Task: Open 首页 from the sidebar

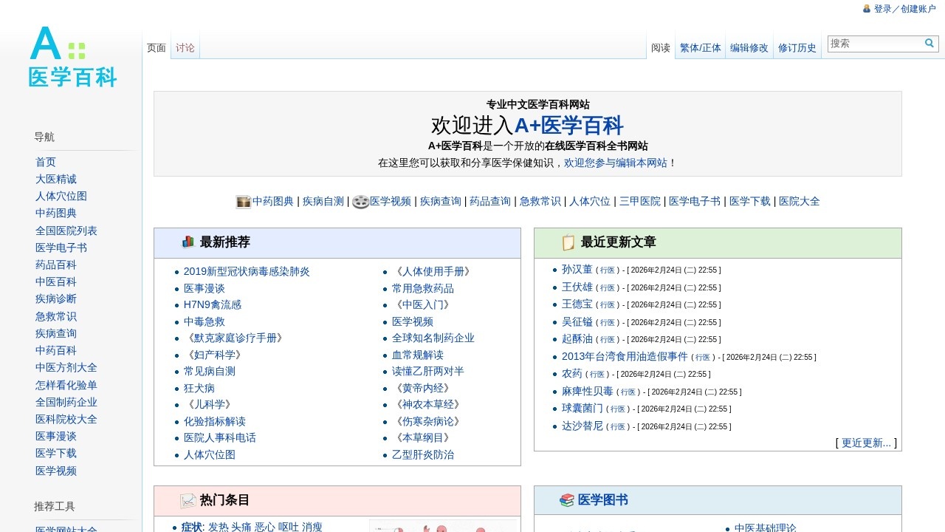Action: pos(45,162)
